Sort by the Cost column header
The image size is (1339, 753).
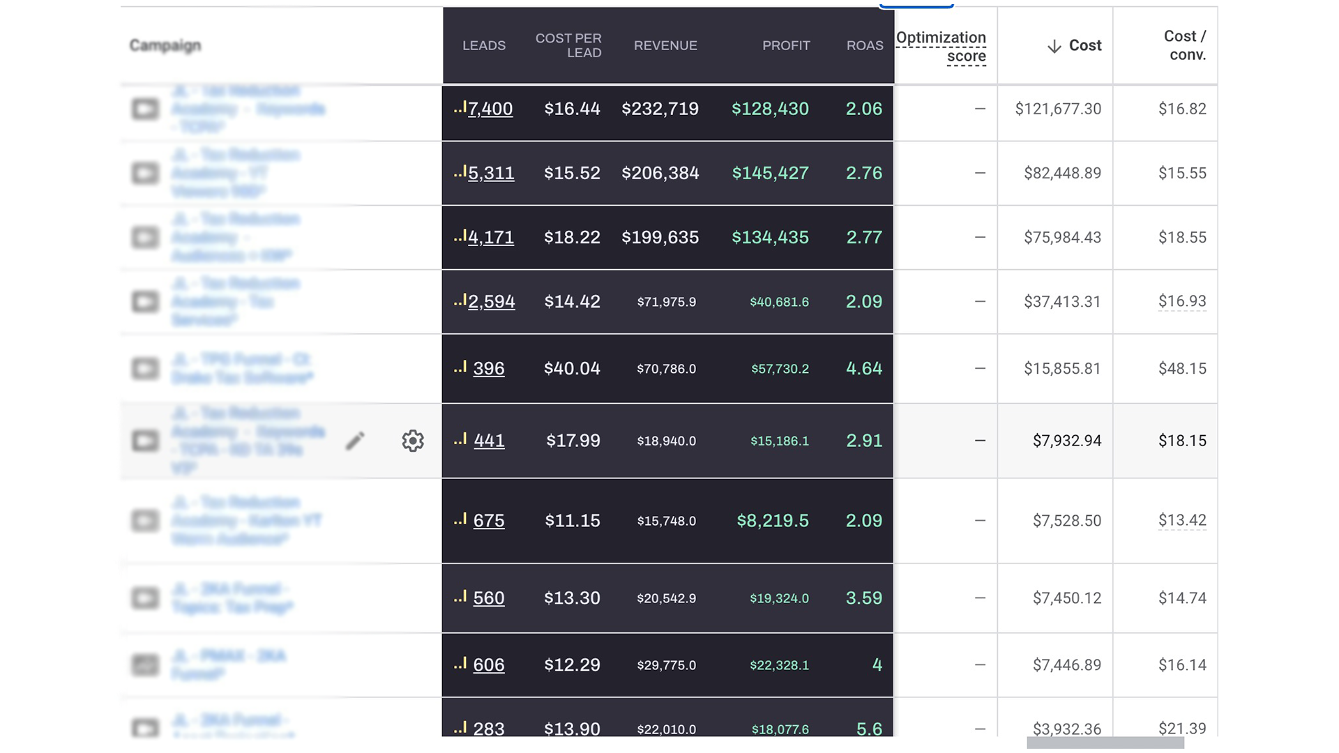coord(1085,45)
